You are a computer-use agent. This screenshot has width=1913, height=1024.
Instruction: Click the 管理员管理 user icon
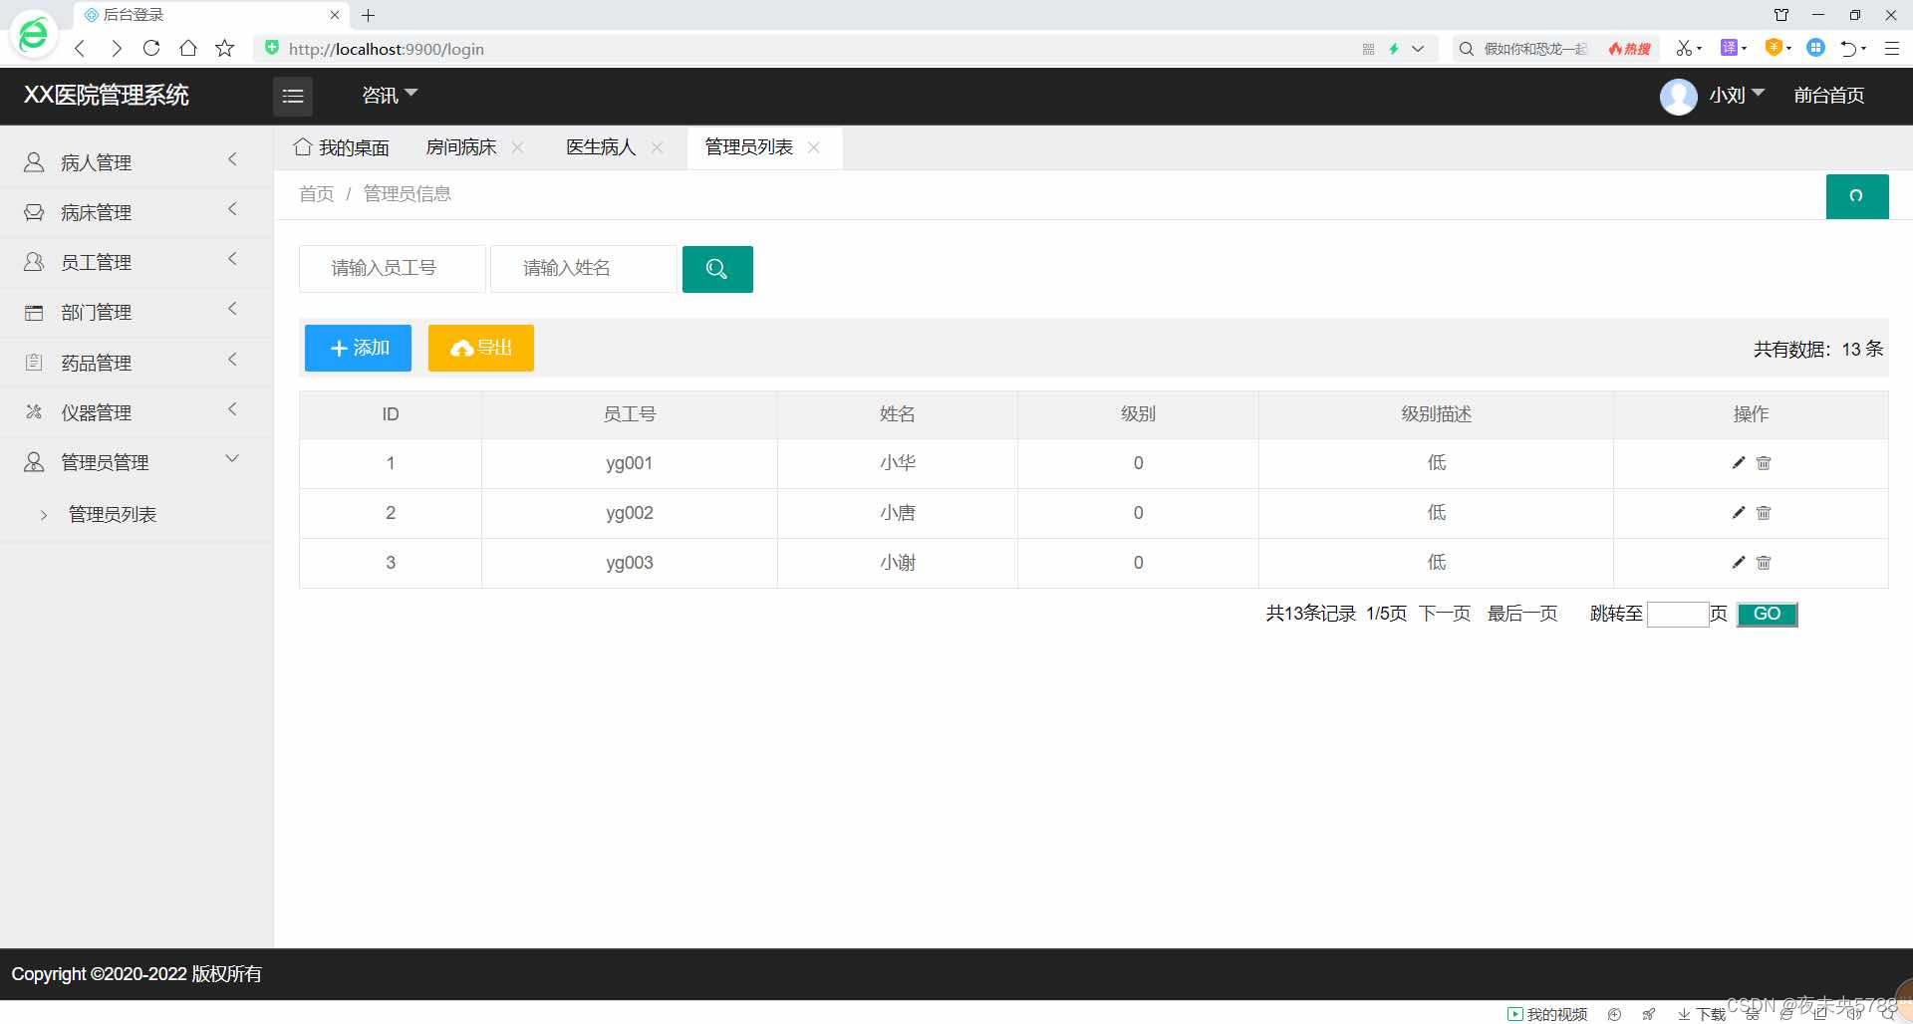tap(34, 462)
